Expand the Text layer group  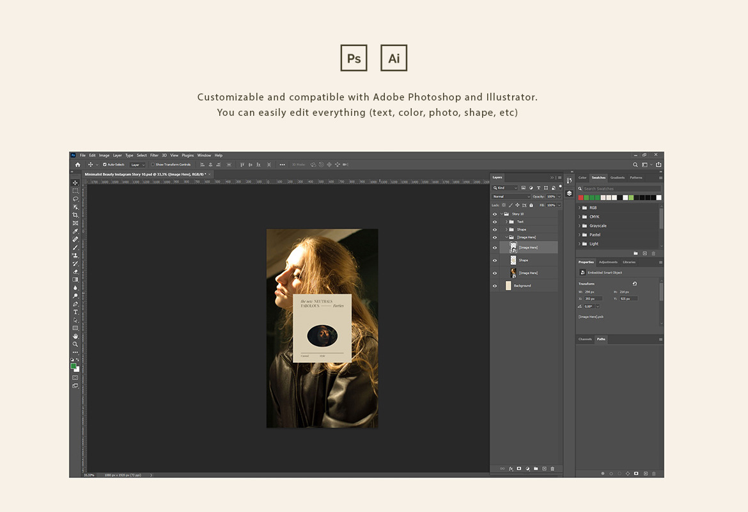click(506, 222)
